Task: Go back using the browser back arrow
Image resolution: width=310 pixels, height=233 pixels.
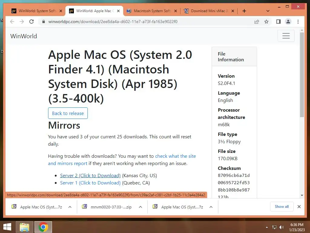Action: [x=12, y=22]
